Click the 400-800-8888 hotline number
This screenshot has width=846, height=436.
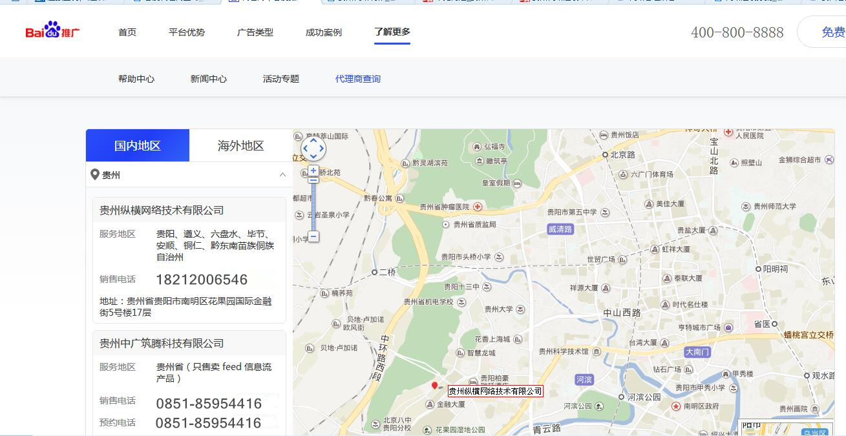pos(737,32)
